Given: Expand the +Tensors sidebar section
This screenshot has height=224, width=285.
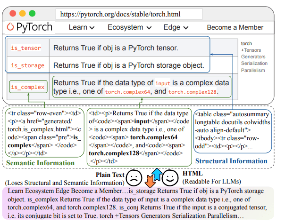Looking at the screenshot, I should [x=251, y=50].
